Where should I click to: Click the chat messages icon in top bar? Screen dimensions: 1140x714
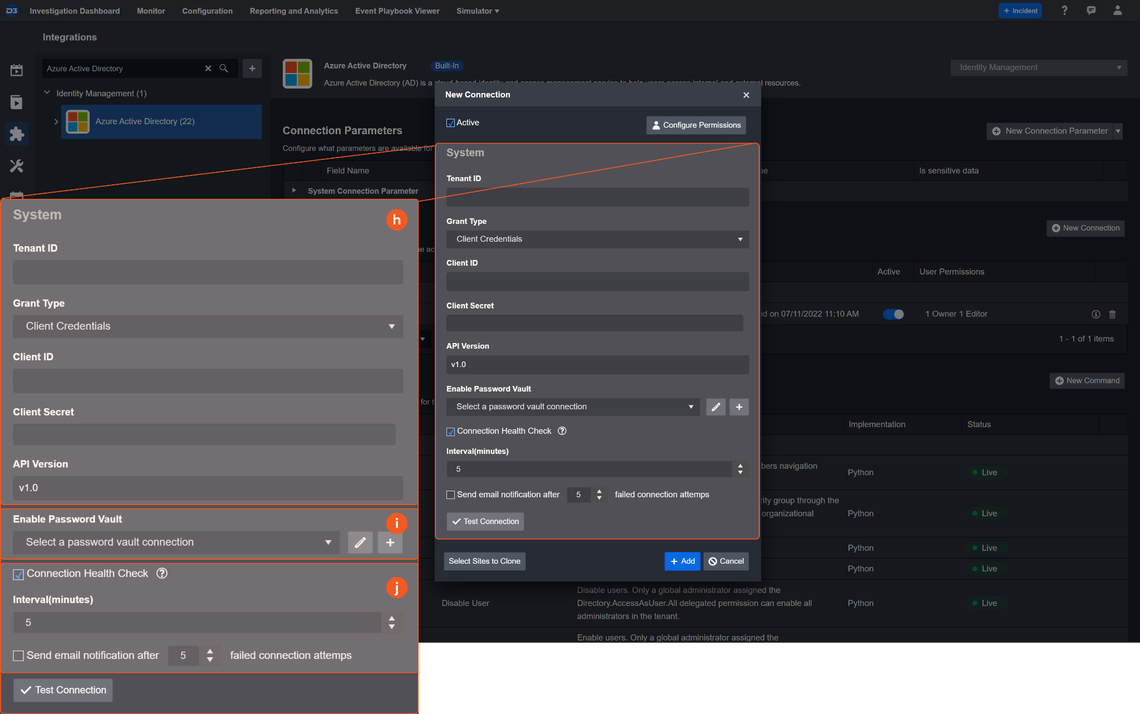[1091, 11]
